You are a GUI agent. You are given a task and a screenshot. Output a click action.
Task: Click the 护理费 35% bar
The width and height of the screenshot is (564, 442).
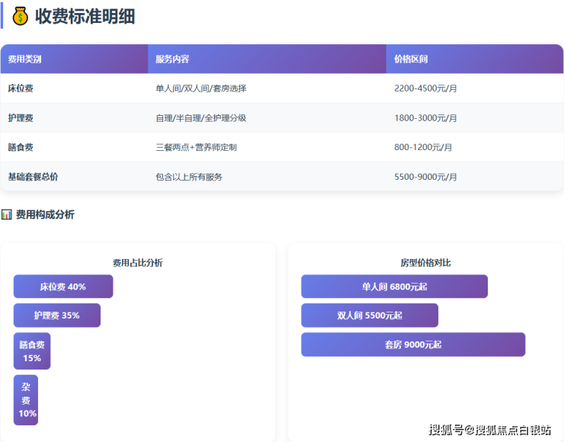(57, 315)
